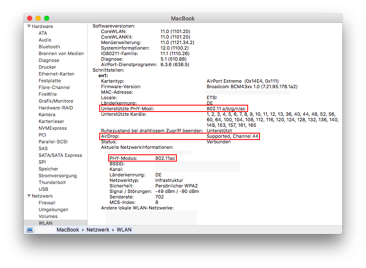Open the Kamera entry
This screenshot has width=366, height=268.
47,114
